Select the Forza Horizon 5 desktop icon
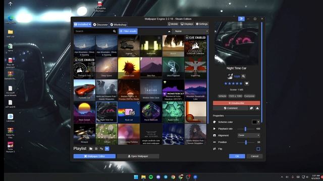 pyautogui.click(x=10, y=147)
